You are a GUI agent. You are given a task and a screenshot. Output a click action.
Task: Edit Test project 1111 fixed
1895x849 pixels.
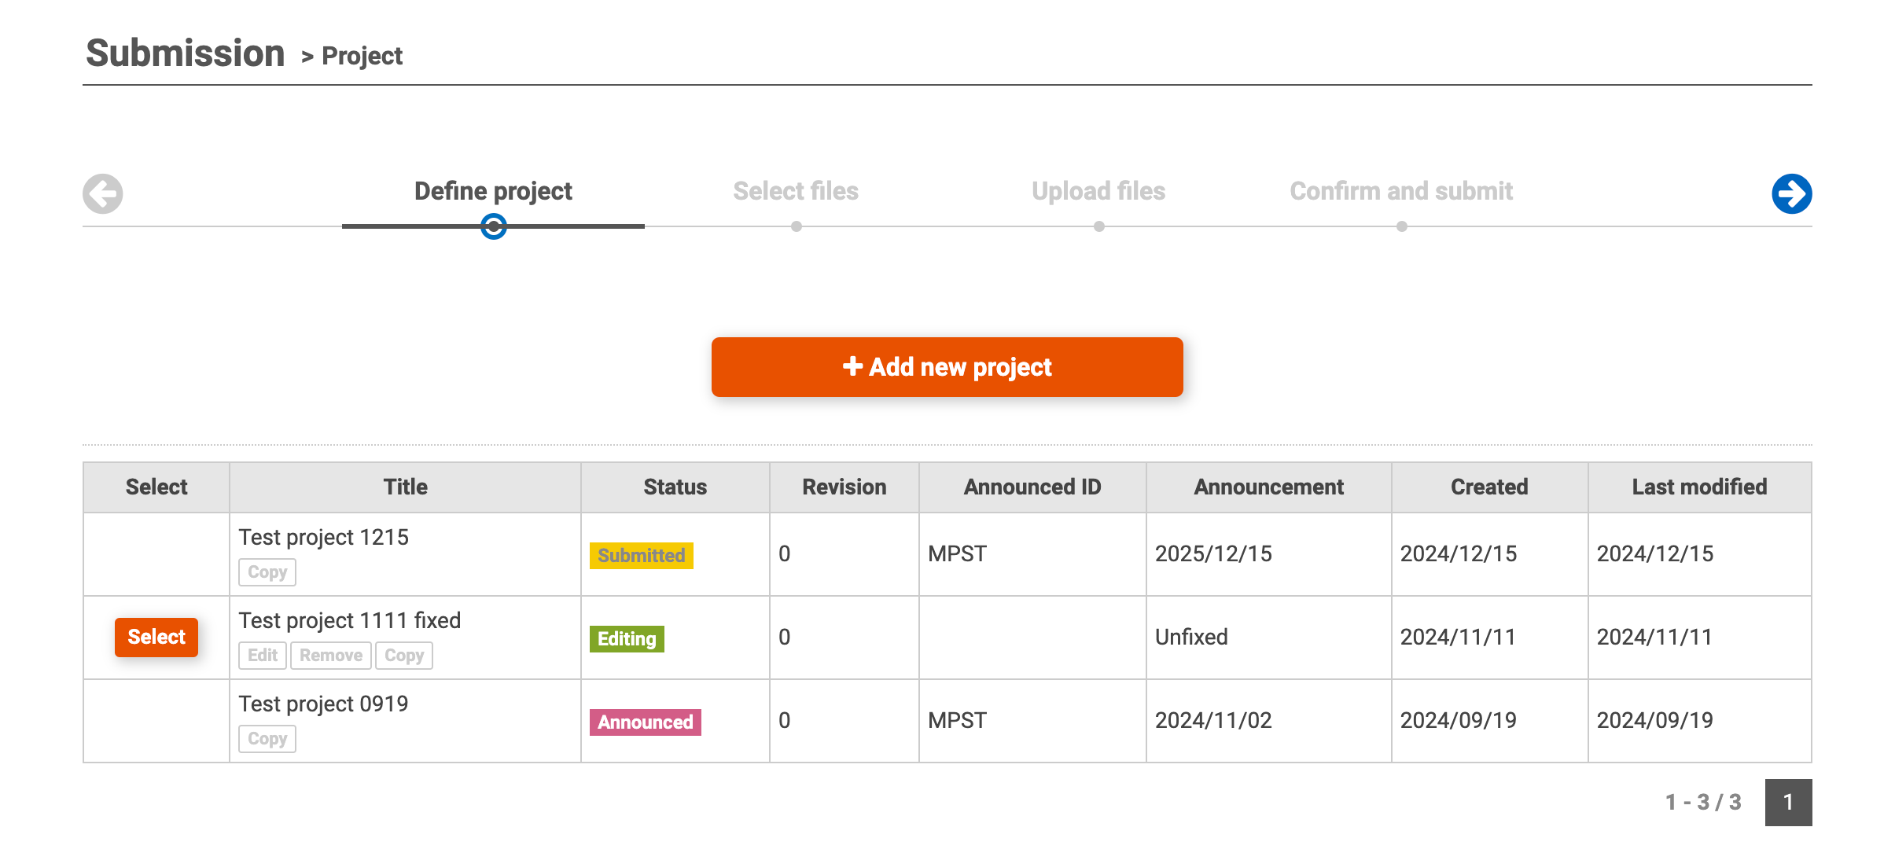click(x=263, y=656)
